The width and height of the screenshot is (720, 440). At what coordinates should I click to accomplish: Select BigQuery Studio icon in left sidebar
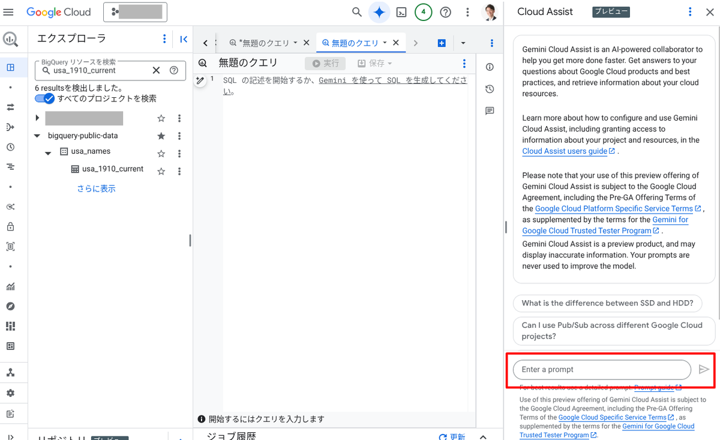click(10, 67)
